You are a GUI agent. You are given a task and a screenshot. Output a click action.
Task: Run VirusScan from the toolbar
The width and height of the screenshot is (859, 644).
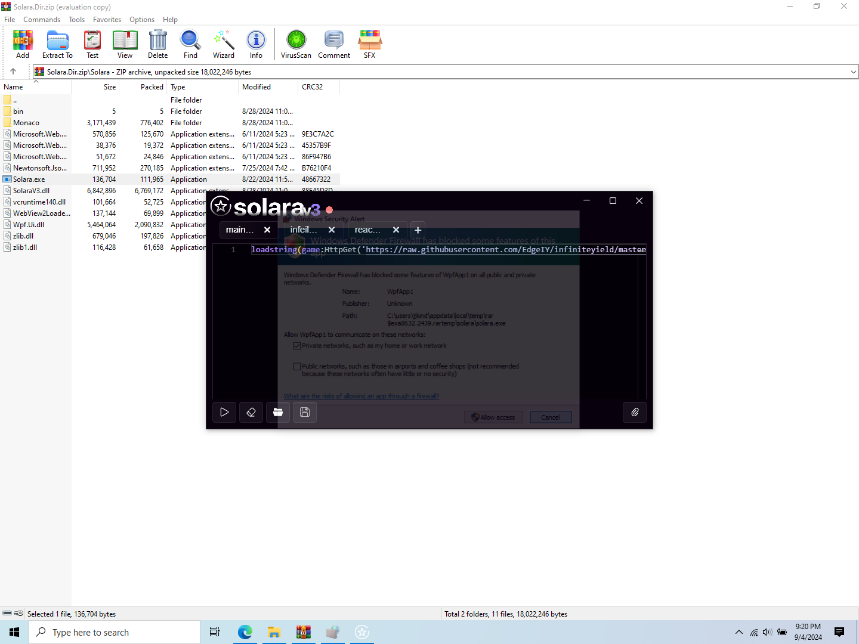coord(296,44)
